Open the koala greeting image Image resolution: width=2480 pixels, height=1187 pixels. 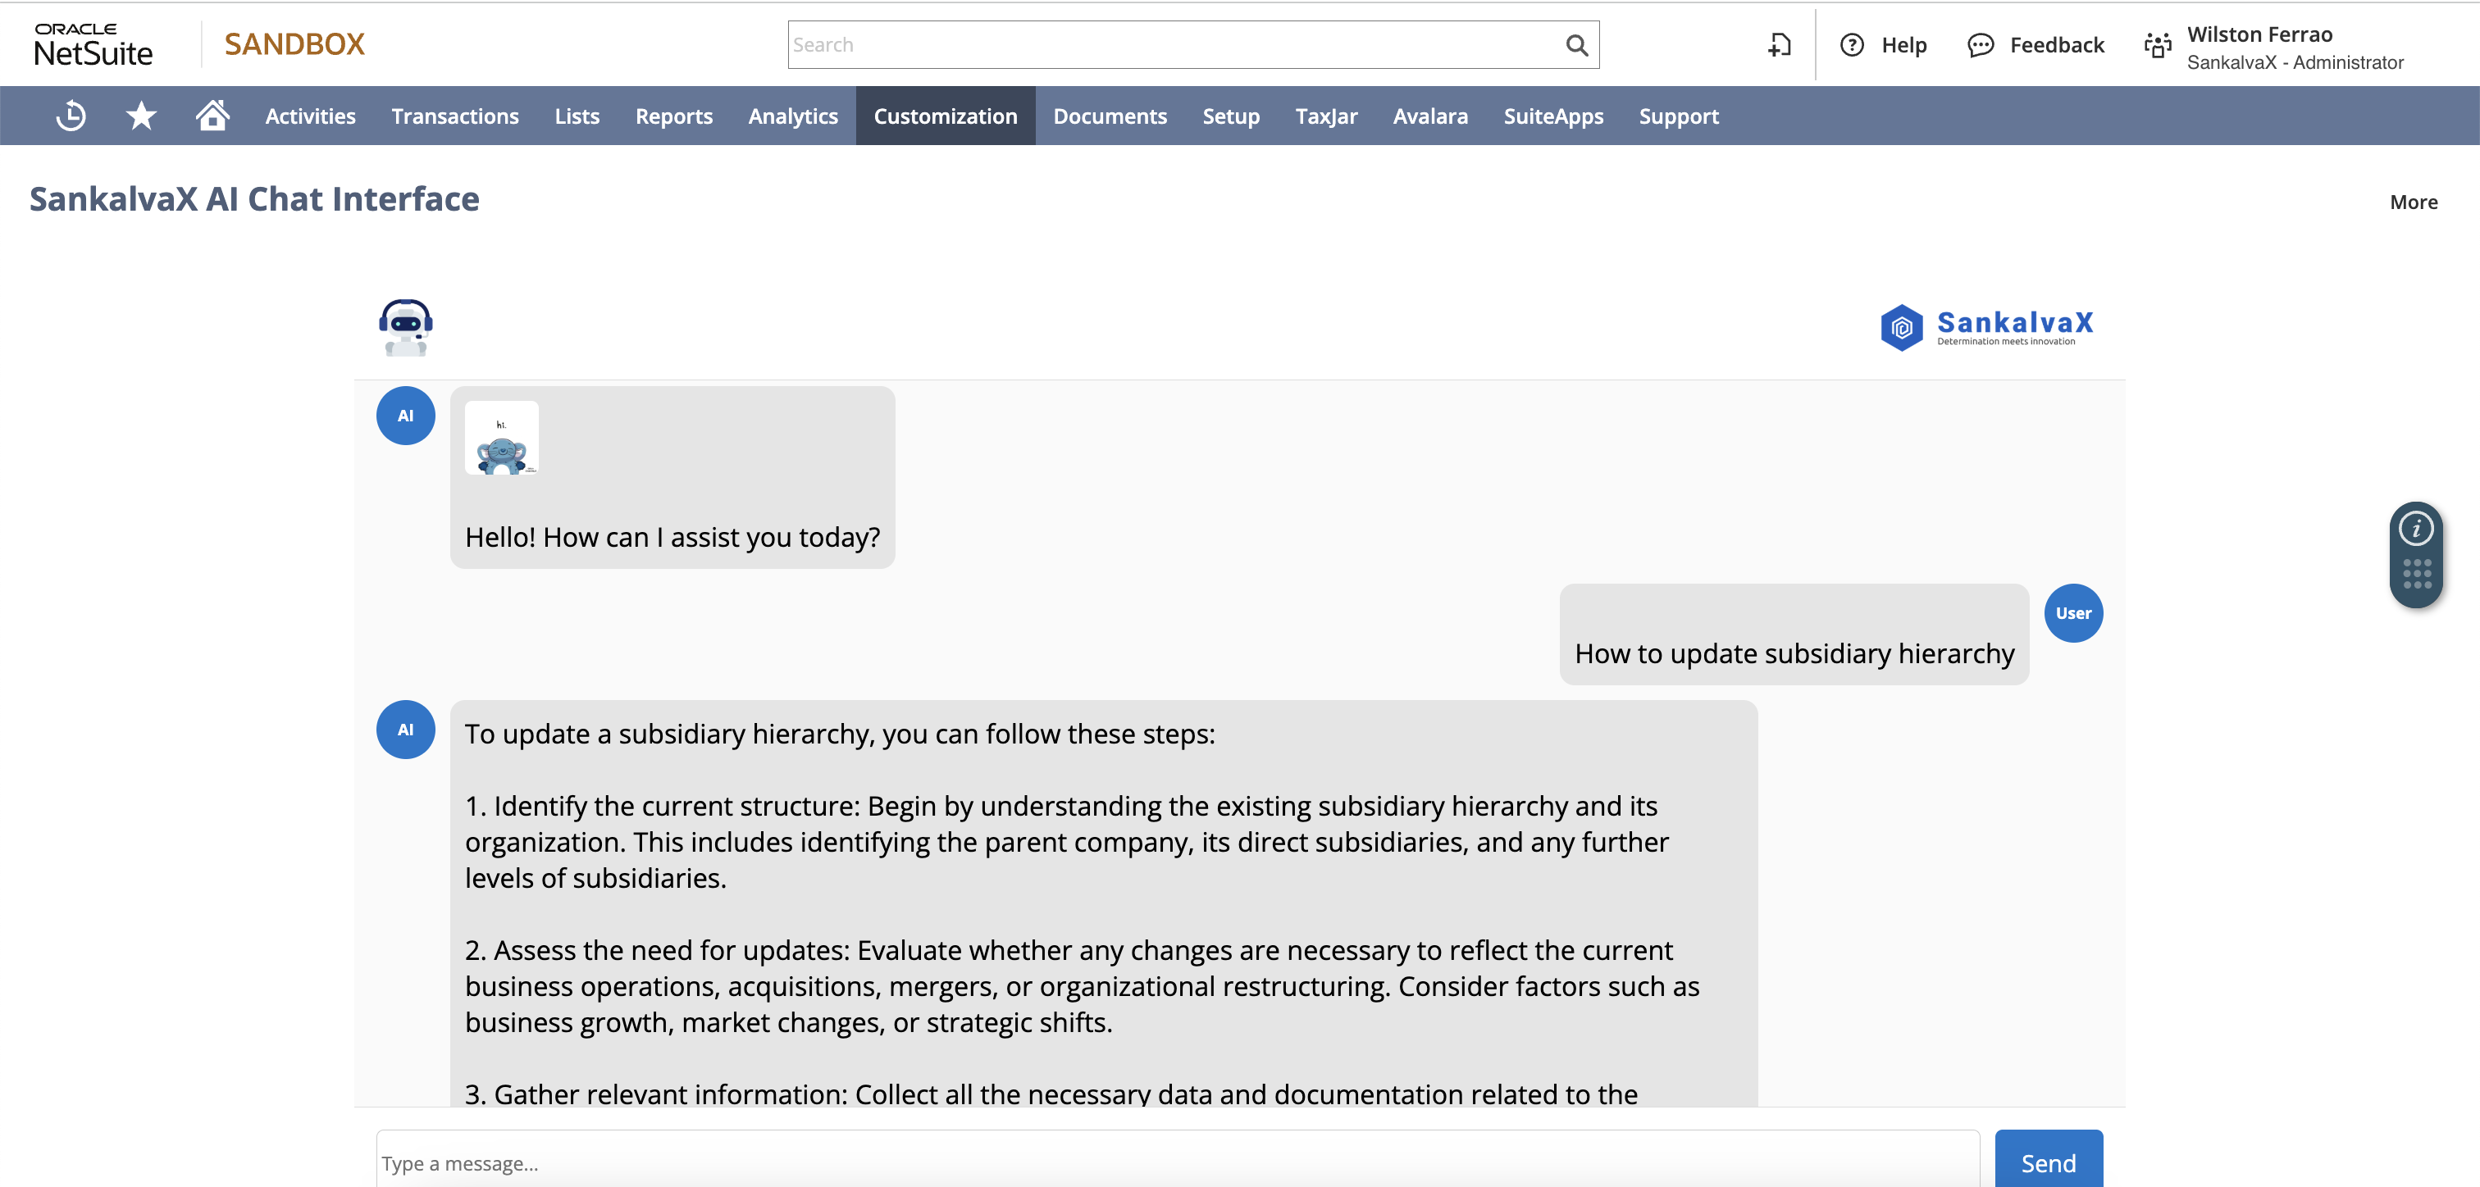coord(502,438)
